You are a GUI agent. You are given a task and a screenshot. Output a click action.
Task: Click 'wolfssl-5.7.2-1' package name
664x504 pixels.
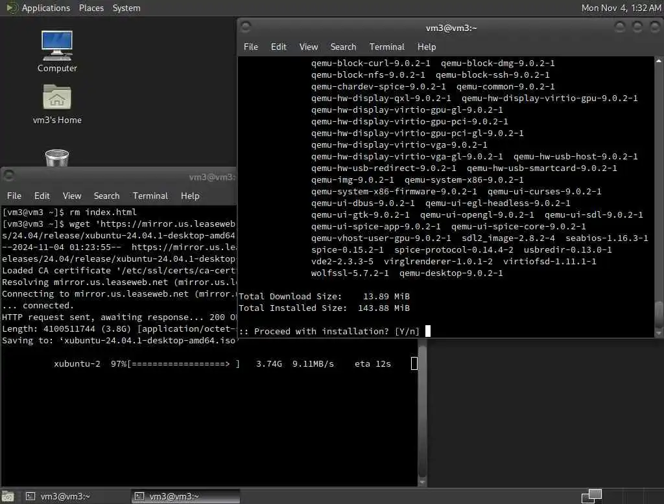[350, 273]
